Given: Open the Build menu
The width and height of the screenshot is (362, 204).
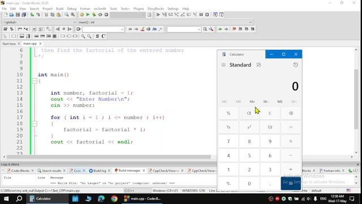Looking at the screenshot, I should tap(60, 8).
